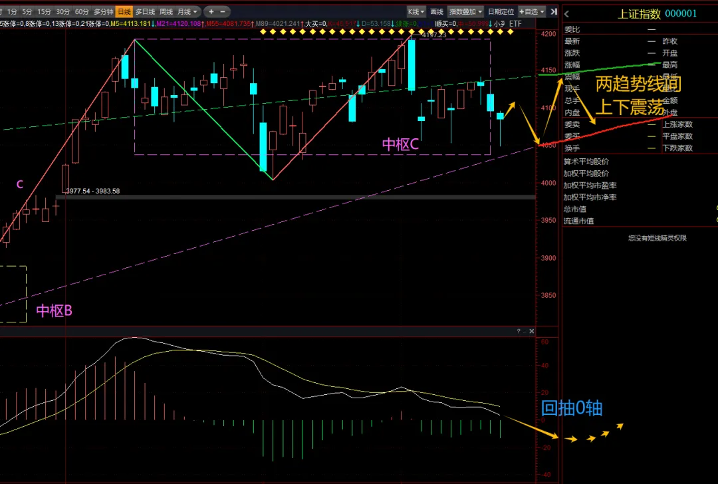Zoom in chart with plus button
Image resolution: width=718 pixels, height=484 pixels.
coord(211,11)
